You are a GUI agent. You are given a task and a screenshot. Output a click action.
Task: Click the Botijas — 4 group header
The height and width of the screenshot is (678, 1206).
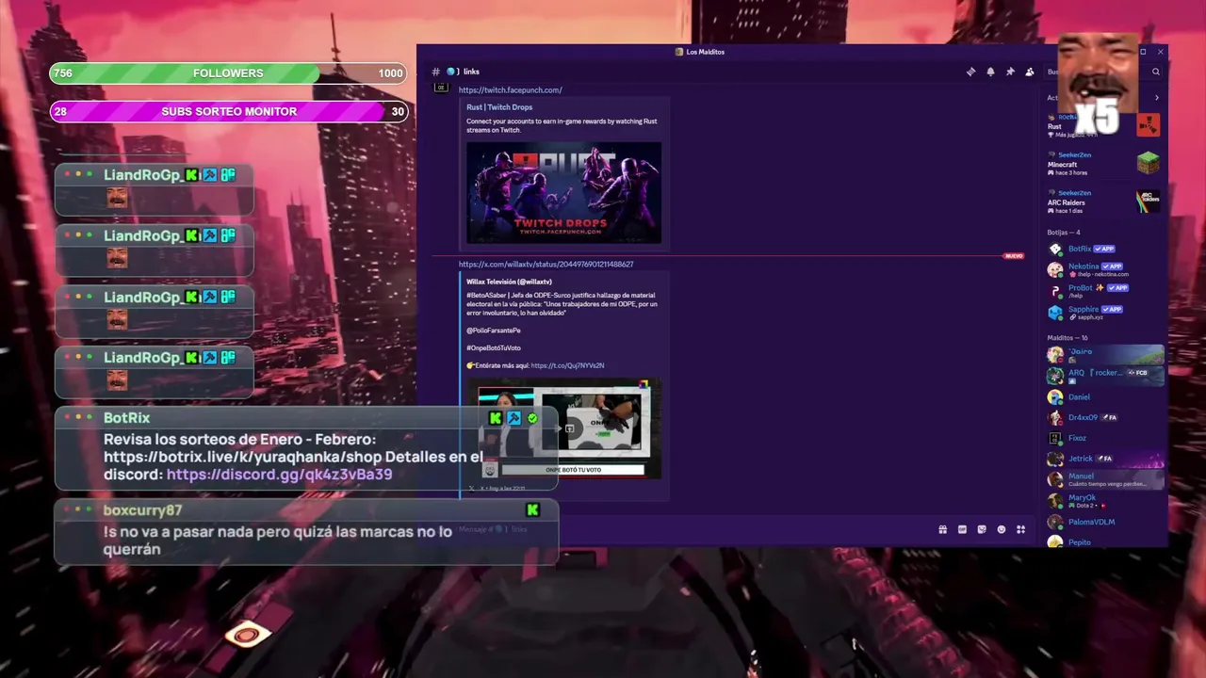click(1064, 233)
